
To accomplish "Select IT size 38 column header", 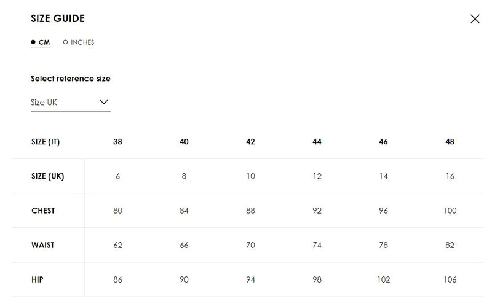I will point(118,142).
